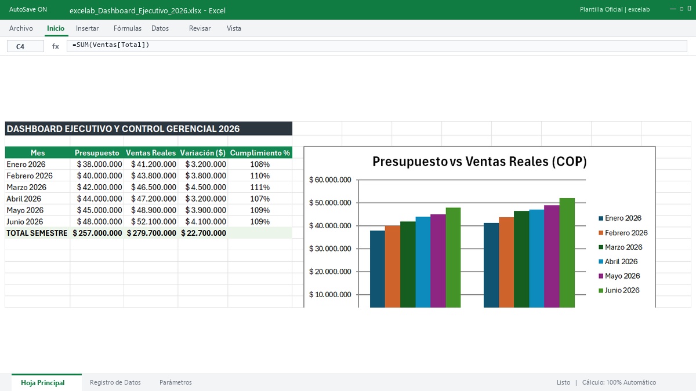Select the Variación ($) column header
The height and width of the screenshot is (391, 696).
(x=203, y=153)
